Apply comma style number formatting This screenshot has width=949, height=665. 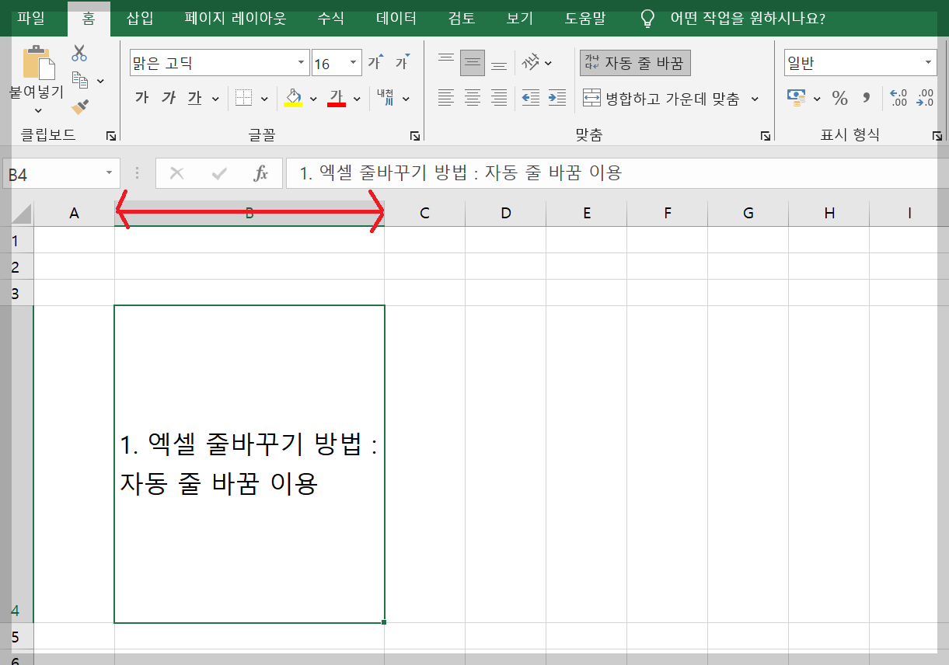[865, 98]
